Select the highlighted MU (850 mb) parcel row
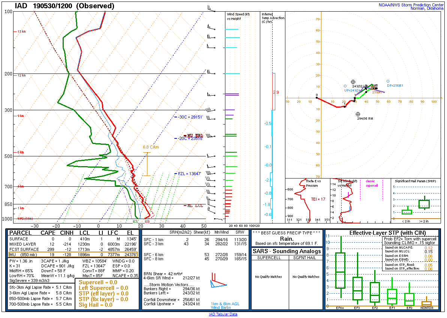The height and width of the screenshot is (318, 447). coord(73,255)
